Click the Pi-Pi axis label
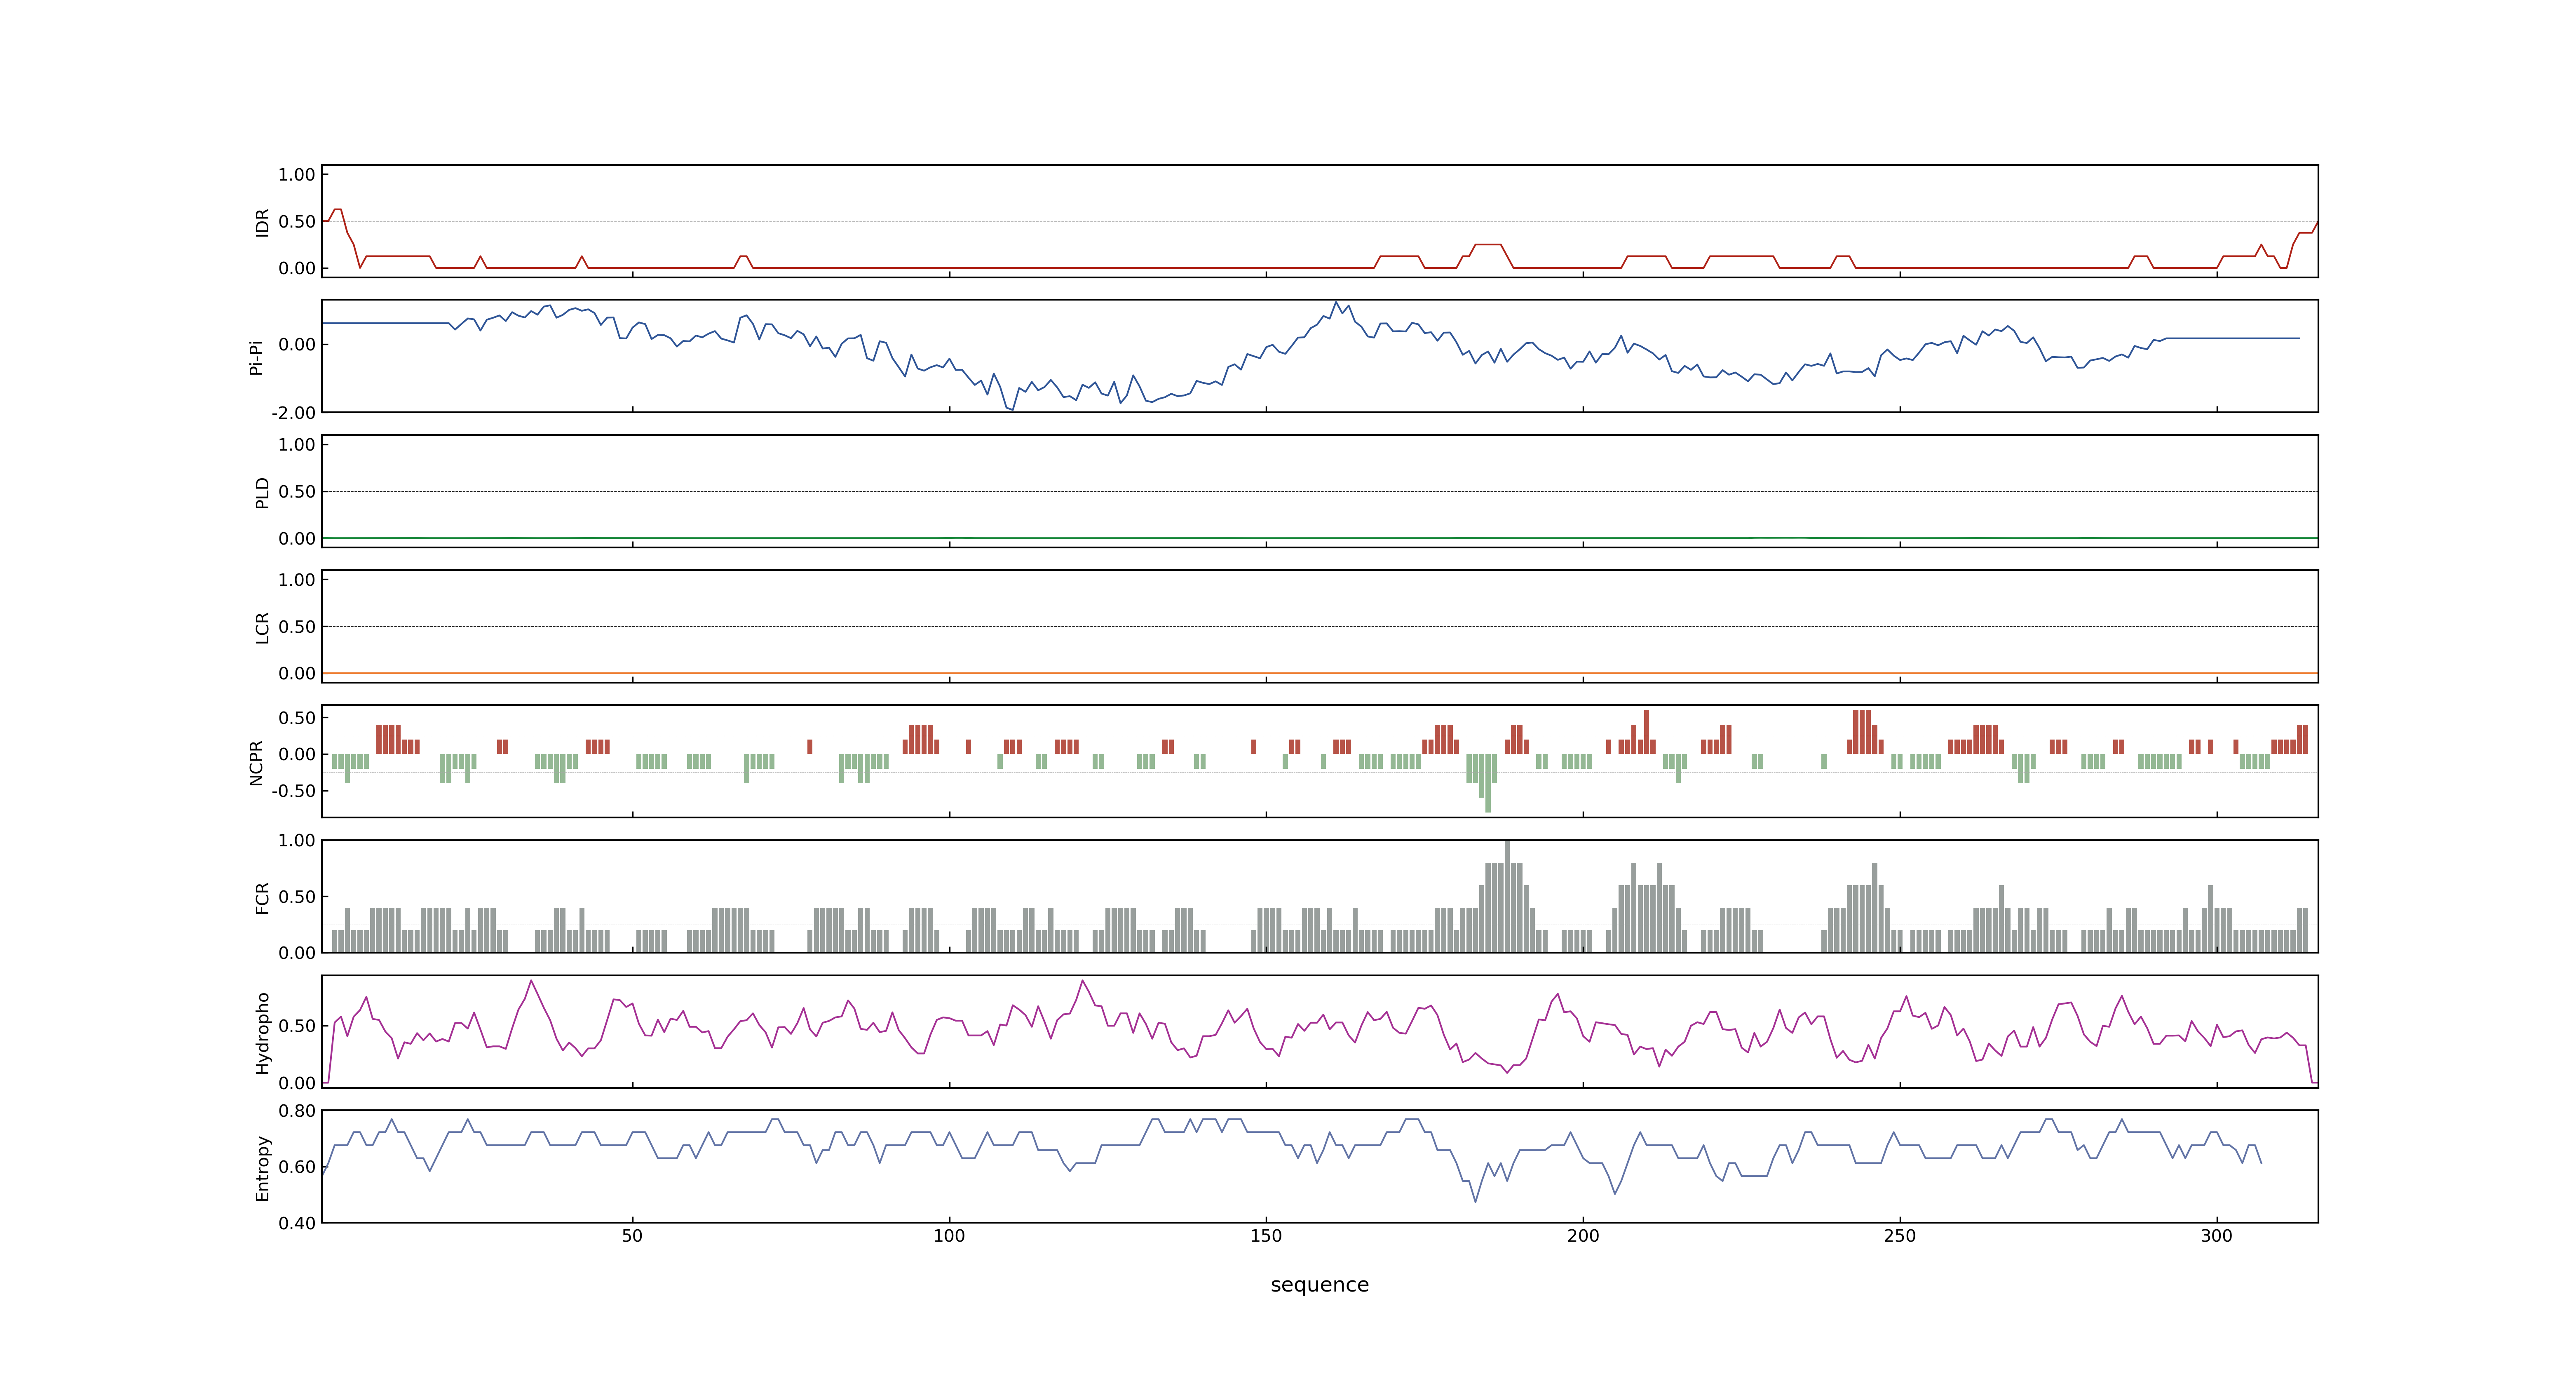Image resolution: width=2576 pixels, height=1374 pixels. tap(256, 357)
